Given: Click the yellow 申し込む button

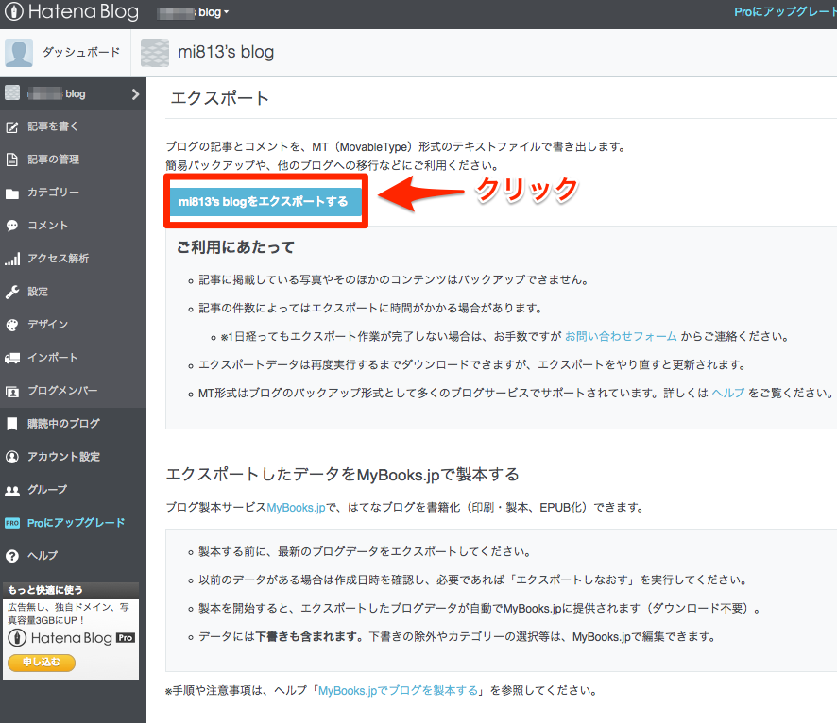Looking at the screenshot, I should [x=42, y=663].
